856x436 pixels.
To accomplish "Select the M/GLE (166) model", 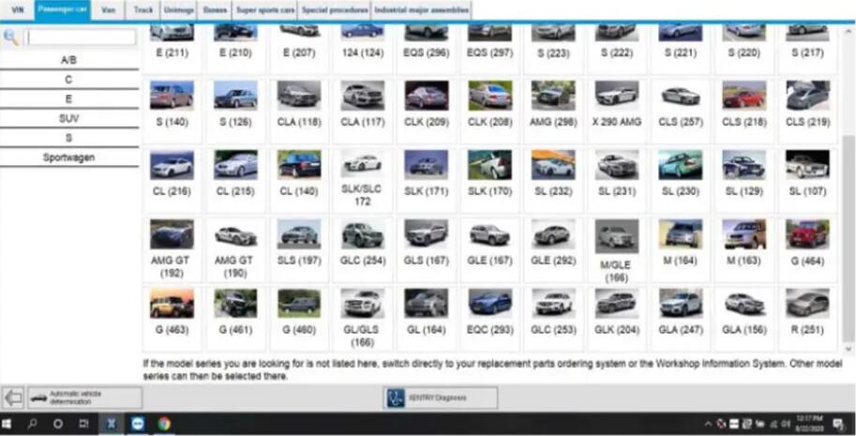I will coord(617,248).
